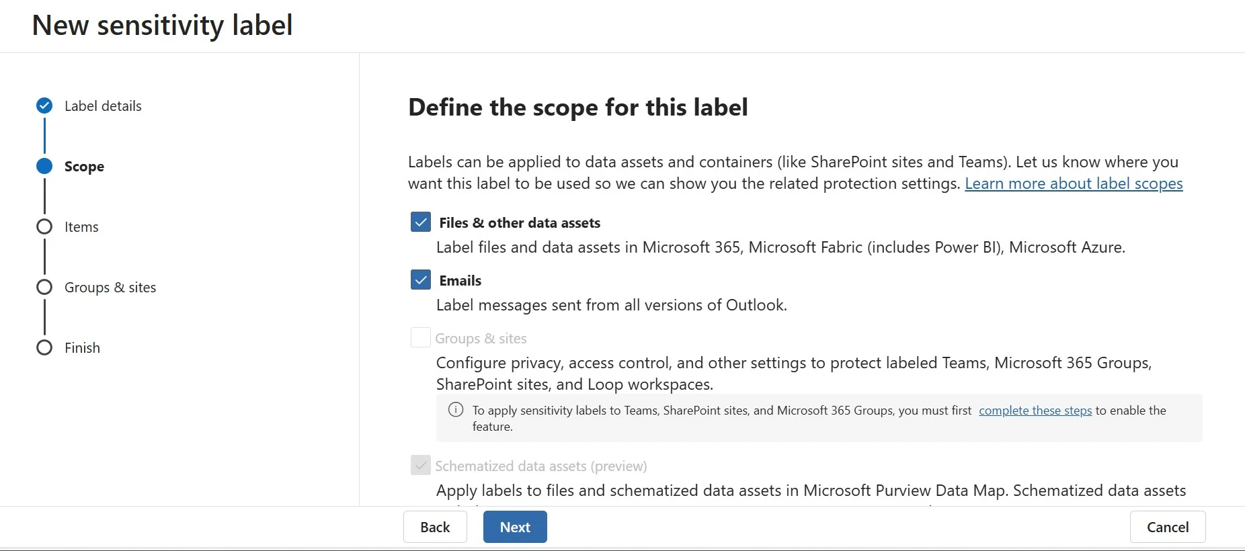The image size is (1245, 551).
Task: Follow the complete these steps link
Action: tap(1035, 411)
